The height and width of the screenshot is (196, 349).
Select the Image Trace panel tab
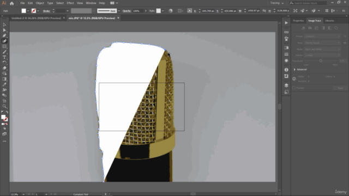(x=315, y=21)
